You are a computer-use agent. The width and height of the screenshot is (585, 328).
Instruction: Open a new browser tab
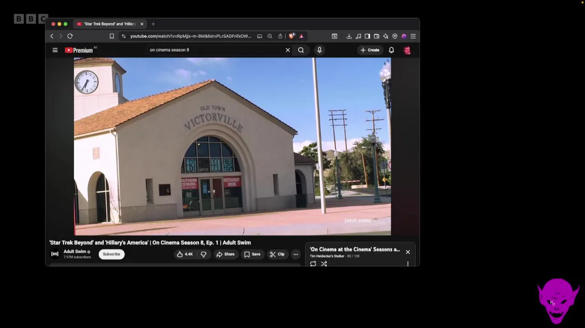coord(153,24)
